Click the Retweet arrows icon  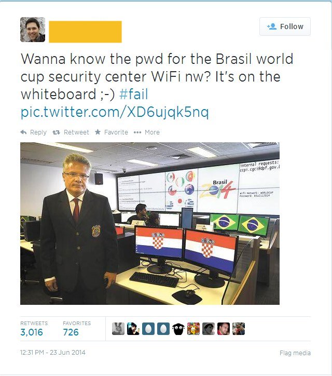click(56, 132)
